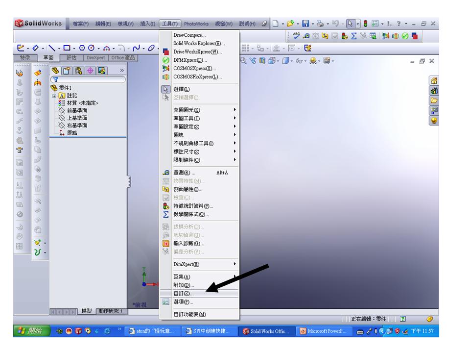Screen dimensions: 470x353
Task: Click the ABC spelling check icon
Action: (296, 36)
